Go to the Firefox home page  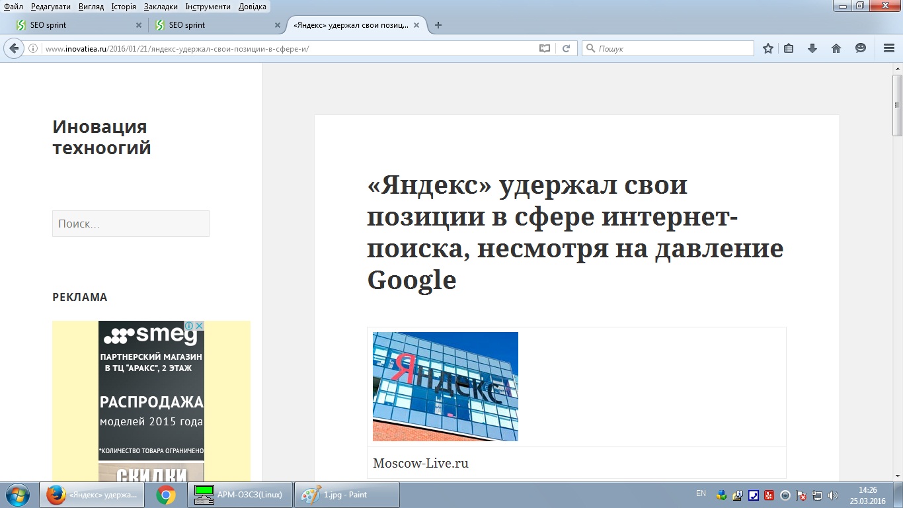click(836, 48)
